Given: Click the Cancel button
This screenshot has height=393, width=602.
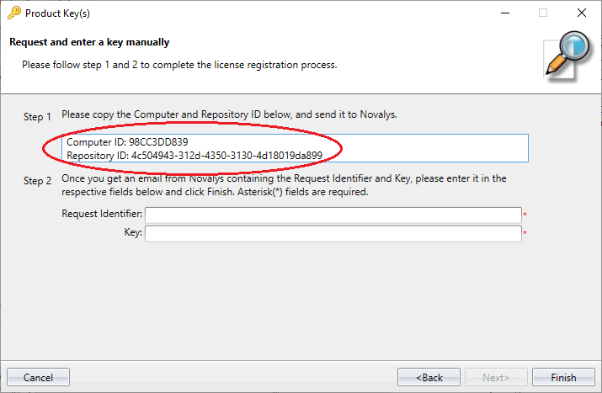Looking at the screenshot, I should coord(38,378).
